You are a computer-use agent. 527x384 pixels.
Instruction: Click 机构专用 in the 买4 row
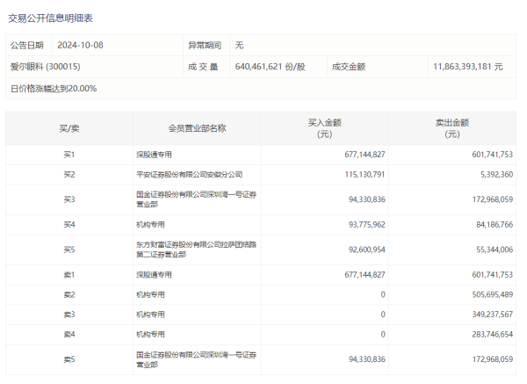pyautogui.click(x=150, y=225)
